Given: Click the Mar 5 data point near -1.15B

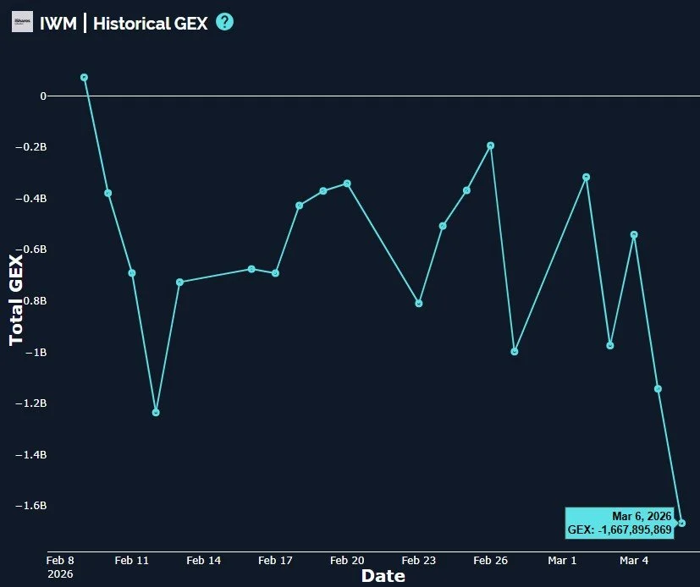Looking at the screenshot, I should pos(658,389).
